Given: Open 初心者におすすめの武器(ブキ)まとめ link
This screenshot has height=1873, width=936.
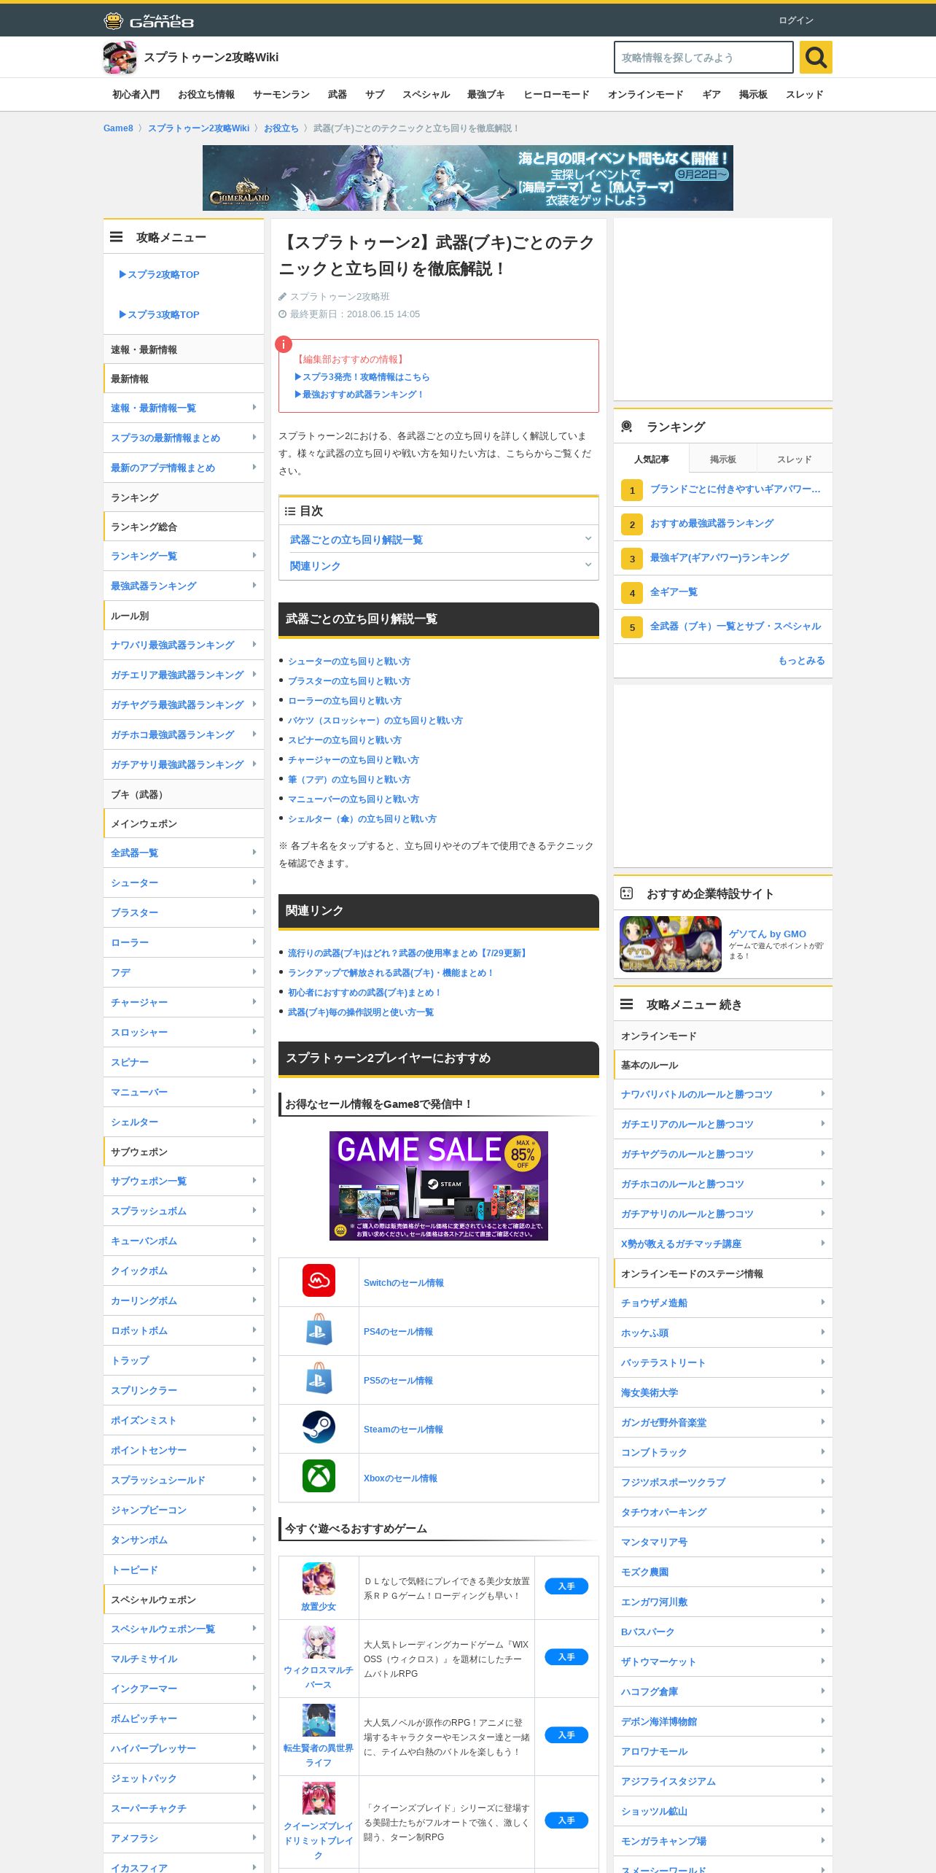Looking at the screenshot, I should (364, 993).
